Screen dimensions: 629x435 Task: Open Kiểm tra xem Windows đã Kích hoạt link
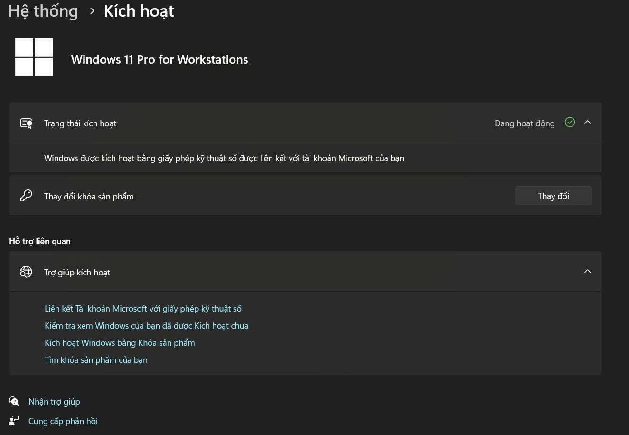147,326
